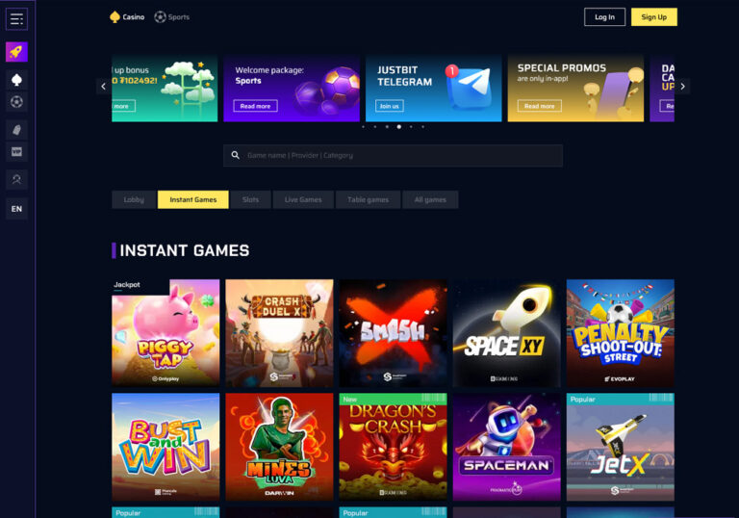Open the Space XY game thumbnail

[507, 333]
